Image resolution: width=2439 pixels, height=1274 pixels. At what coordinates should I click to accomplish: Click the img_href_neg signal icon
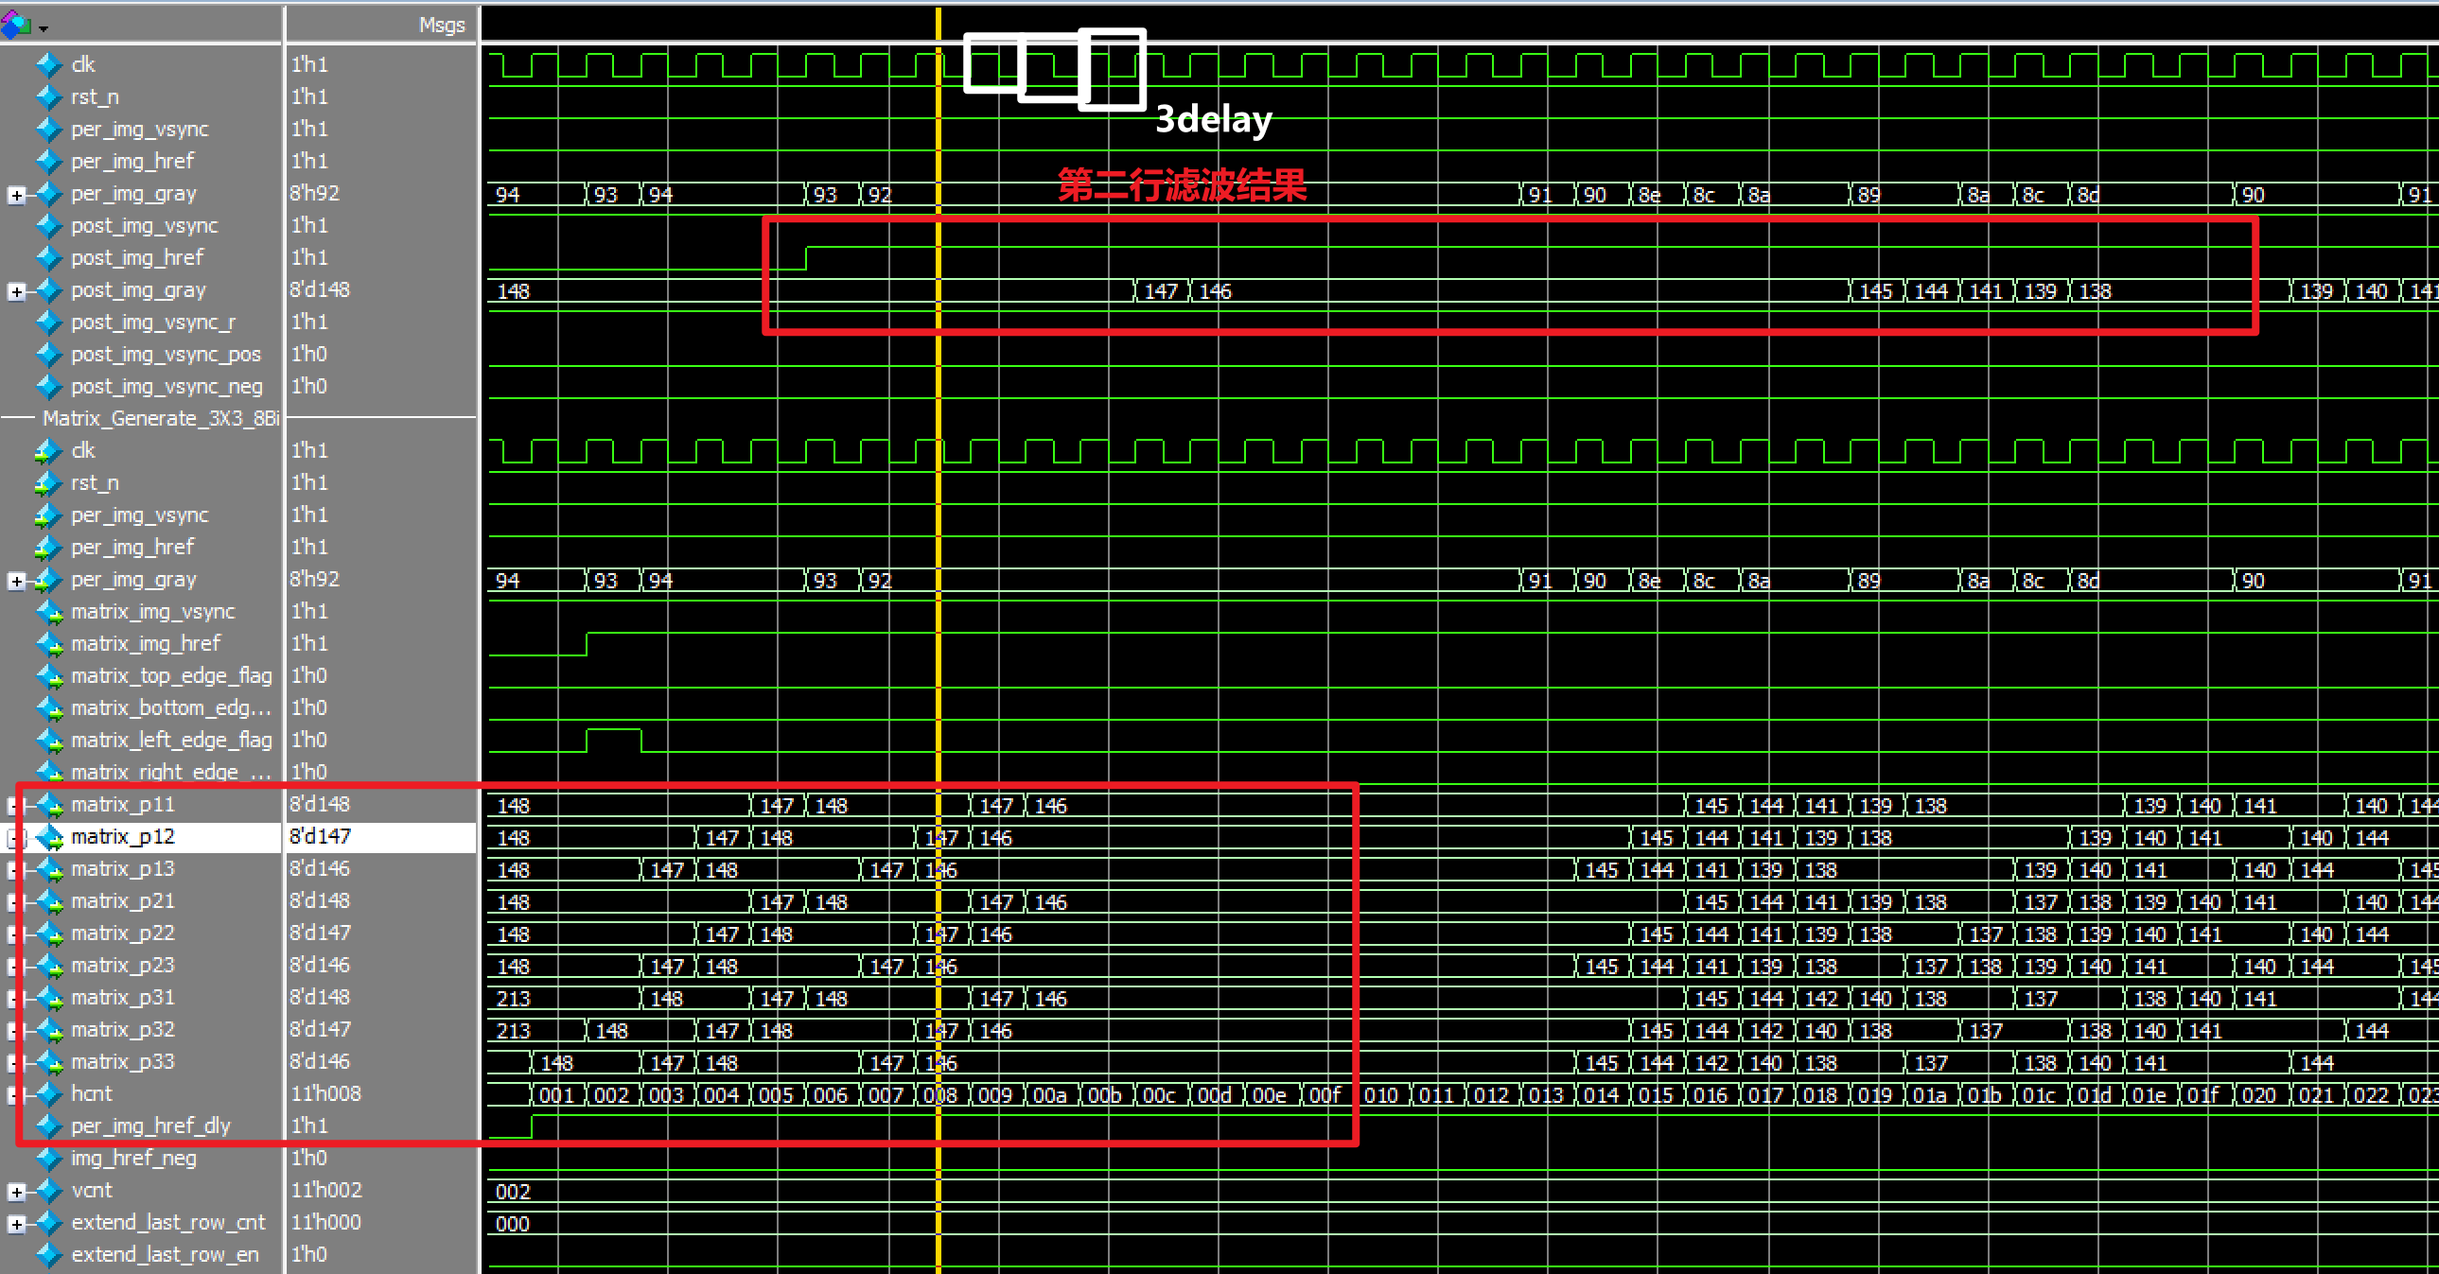49,1159
